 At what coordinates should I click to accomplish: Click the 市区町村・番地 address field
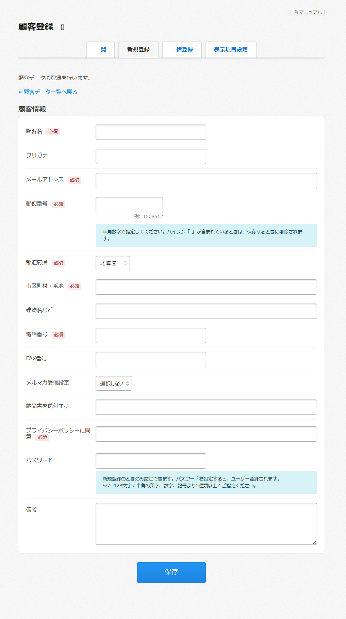206,287
